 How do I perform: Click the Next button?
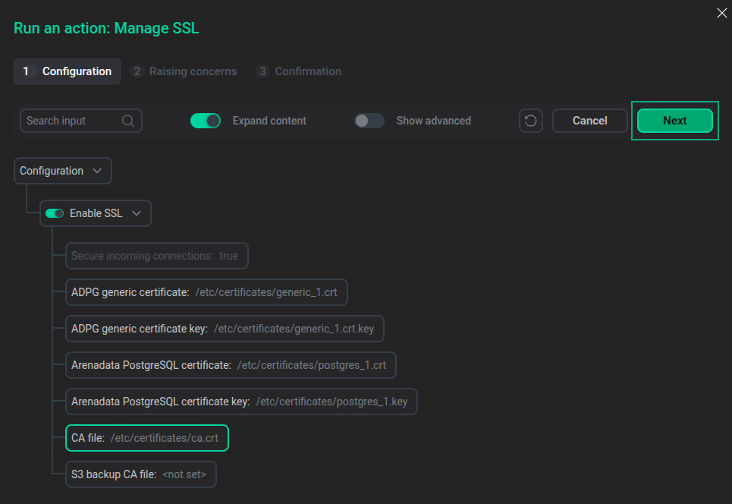675,121
